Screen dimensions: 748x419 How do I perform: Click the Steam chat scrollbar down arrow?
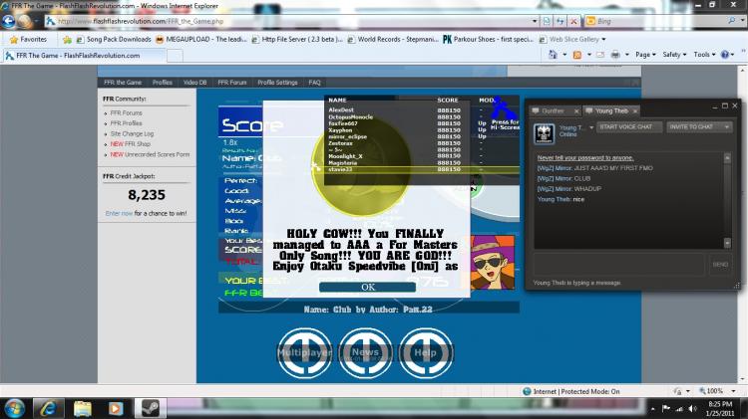click(x=727, y=243)
